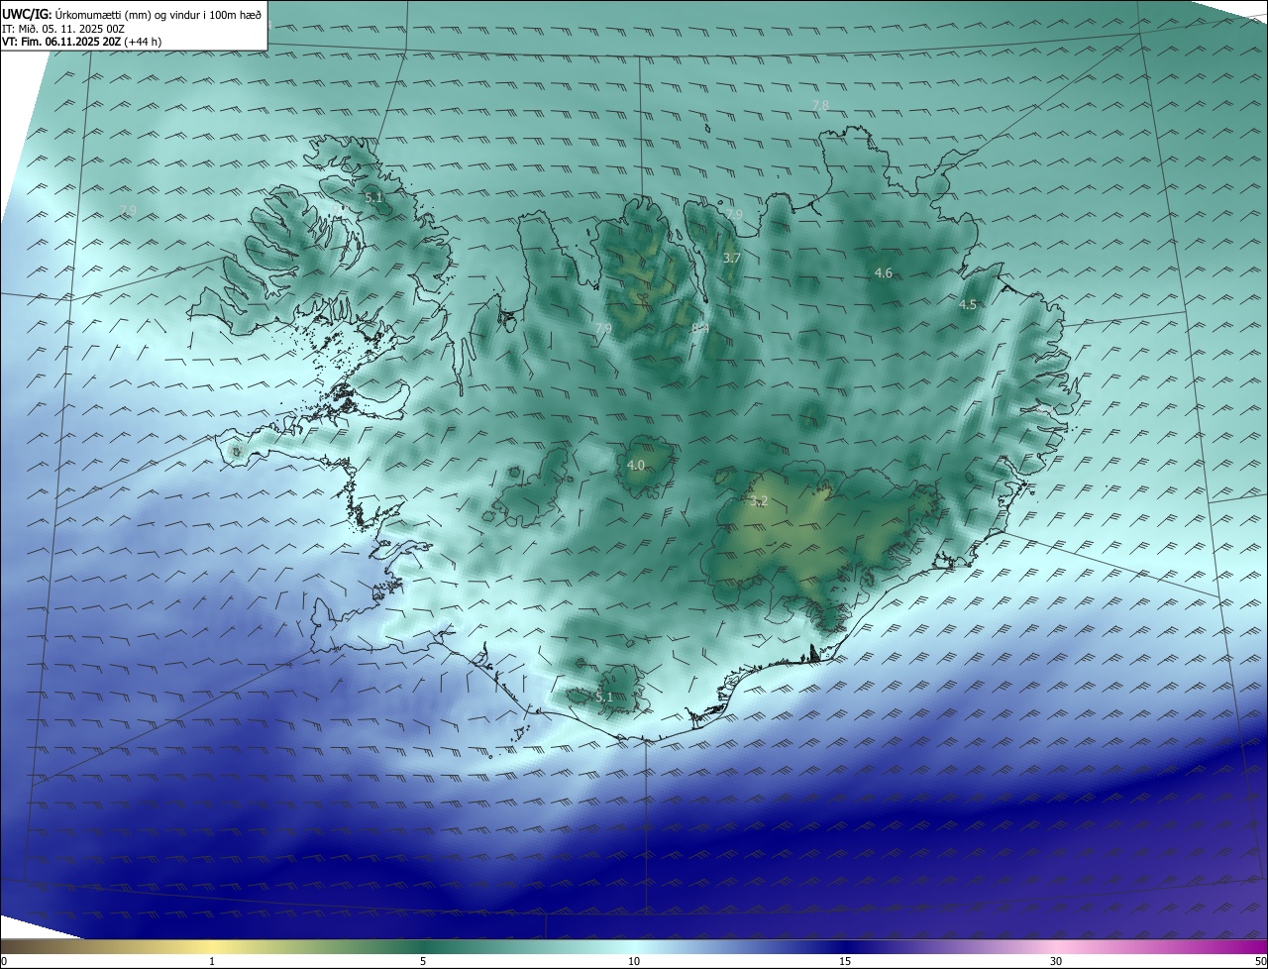1268x969 pixels.
Task: Click the 4.0 value on central glacier
Action: [x=636, y=465]
